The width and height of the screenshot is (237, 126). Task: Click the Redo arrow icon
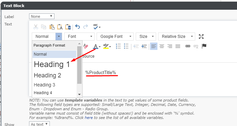click(86, 27)
